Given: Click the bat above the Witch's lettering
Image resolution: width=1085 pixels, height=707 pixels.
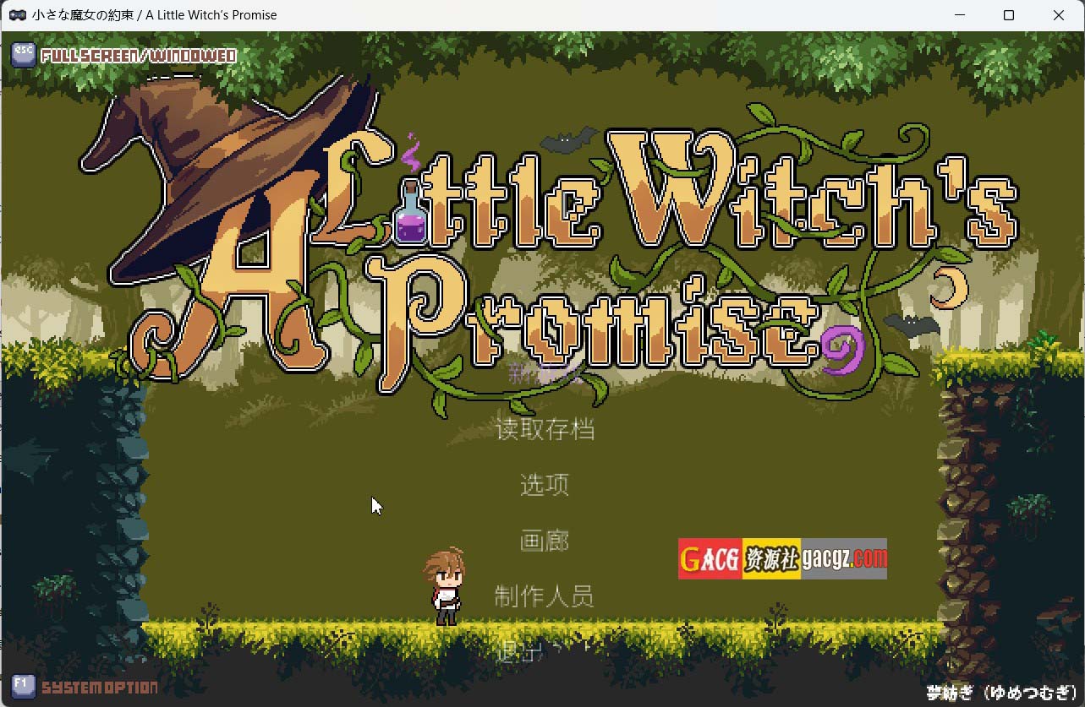Looking at the screenshot, I should pyautogui.click(x=567, y=140).
